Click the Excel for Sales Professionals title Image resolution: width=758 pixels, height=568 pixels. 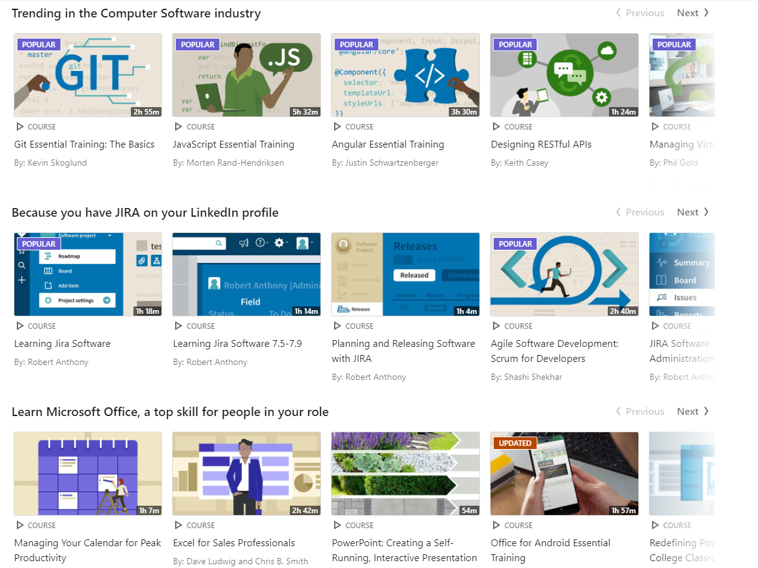click(x=234, y=543)
